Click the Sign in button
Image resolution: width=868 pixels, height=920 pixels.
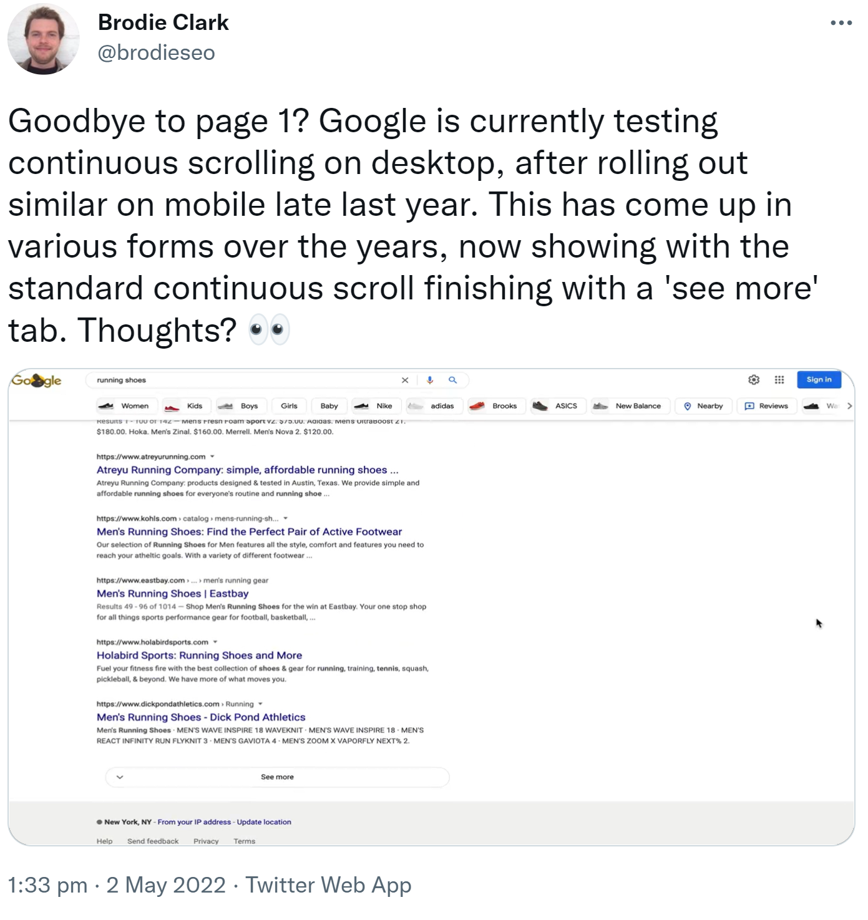point(819,380)
